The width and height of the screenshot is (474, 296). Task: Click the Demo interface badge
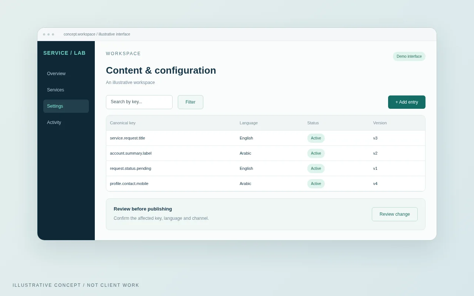409,57
